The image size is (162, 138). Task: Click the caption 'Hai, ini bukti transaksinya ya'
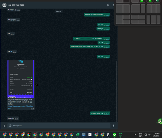[x=20, y=102]
